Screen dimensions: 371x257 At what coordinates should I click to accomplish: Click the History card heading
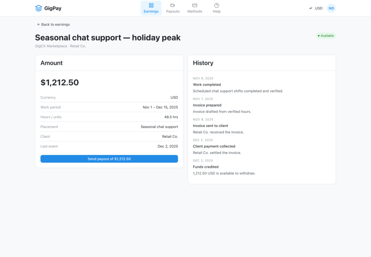coord(203,63)
